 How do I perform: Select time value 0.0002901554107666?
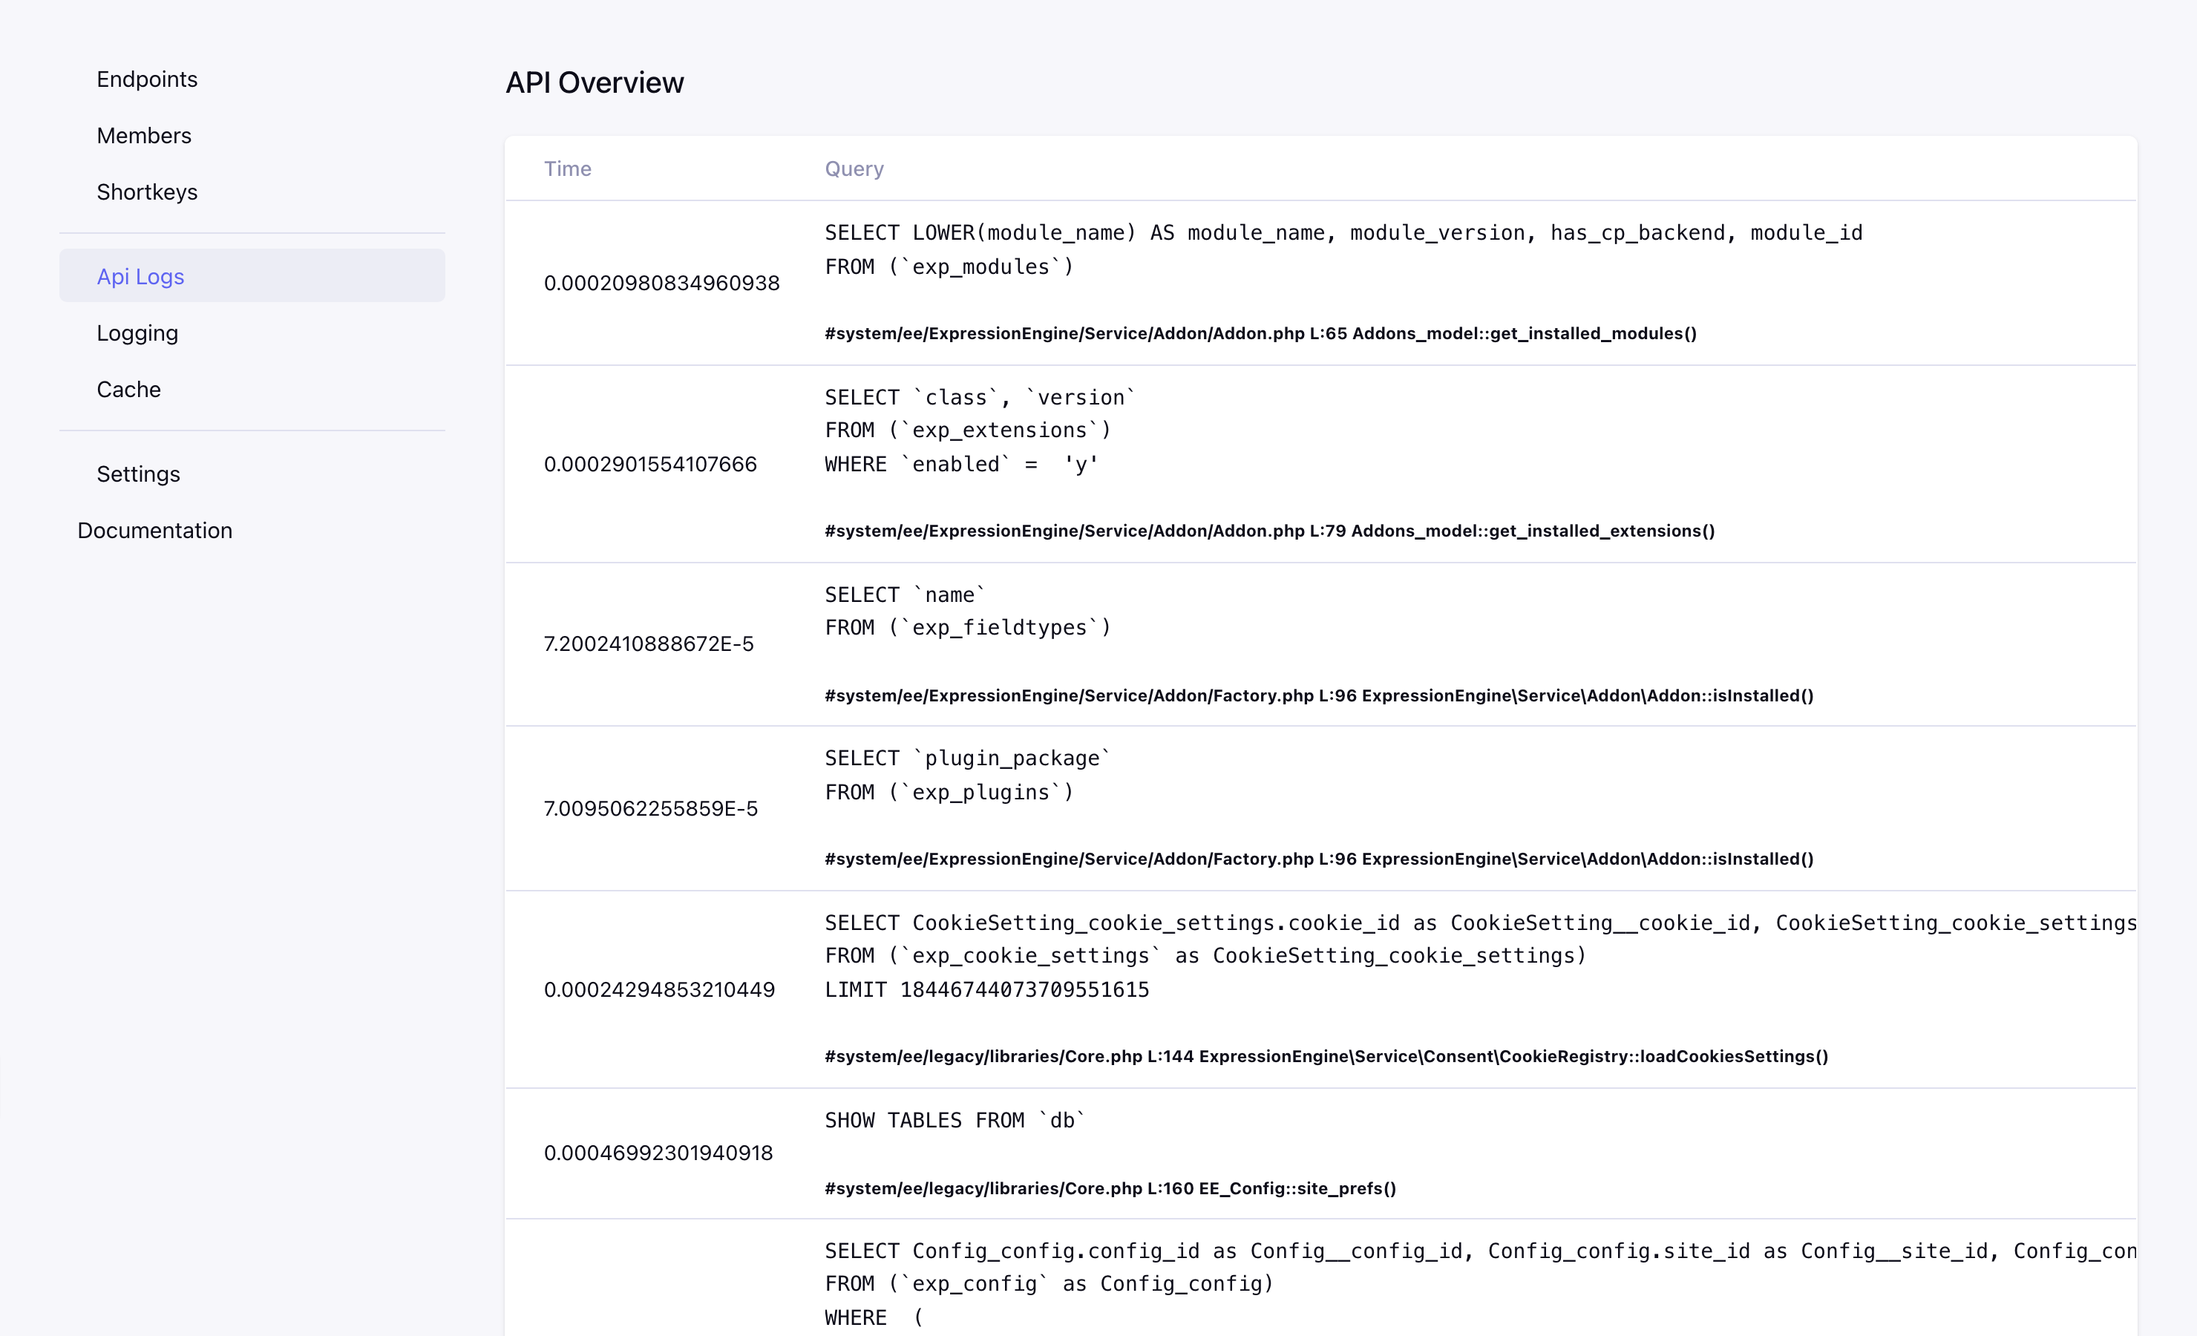650,464
